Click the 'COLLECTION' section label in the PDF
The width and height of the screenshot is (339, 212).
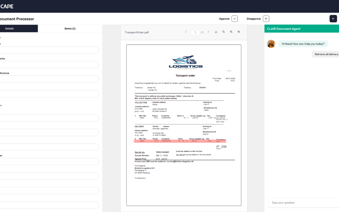141,103
